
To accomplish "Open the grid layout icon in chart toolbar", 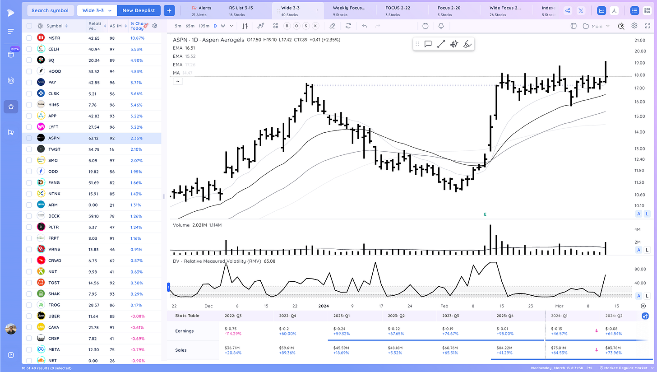I will [276, 26].
